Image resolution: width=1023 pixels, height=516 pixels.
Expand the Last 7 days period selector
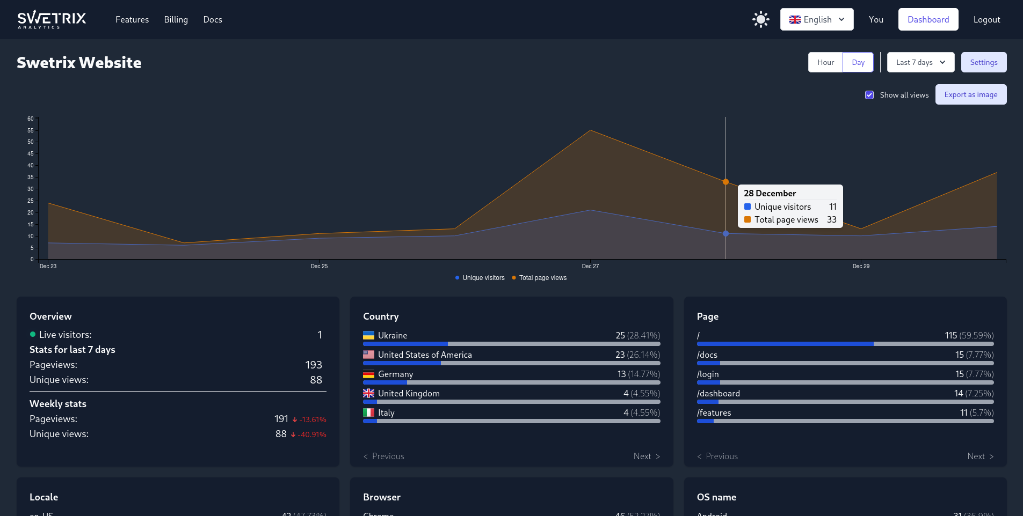pyautogui.click(x=920, y=62)
